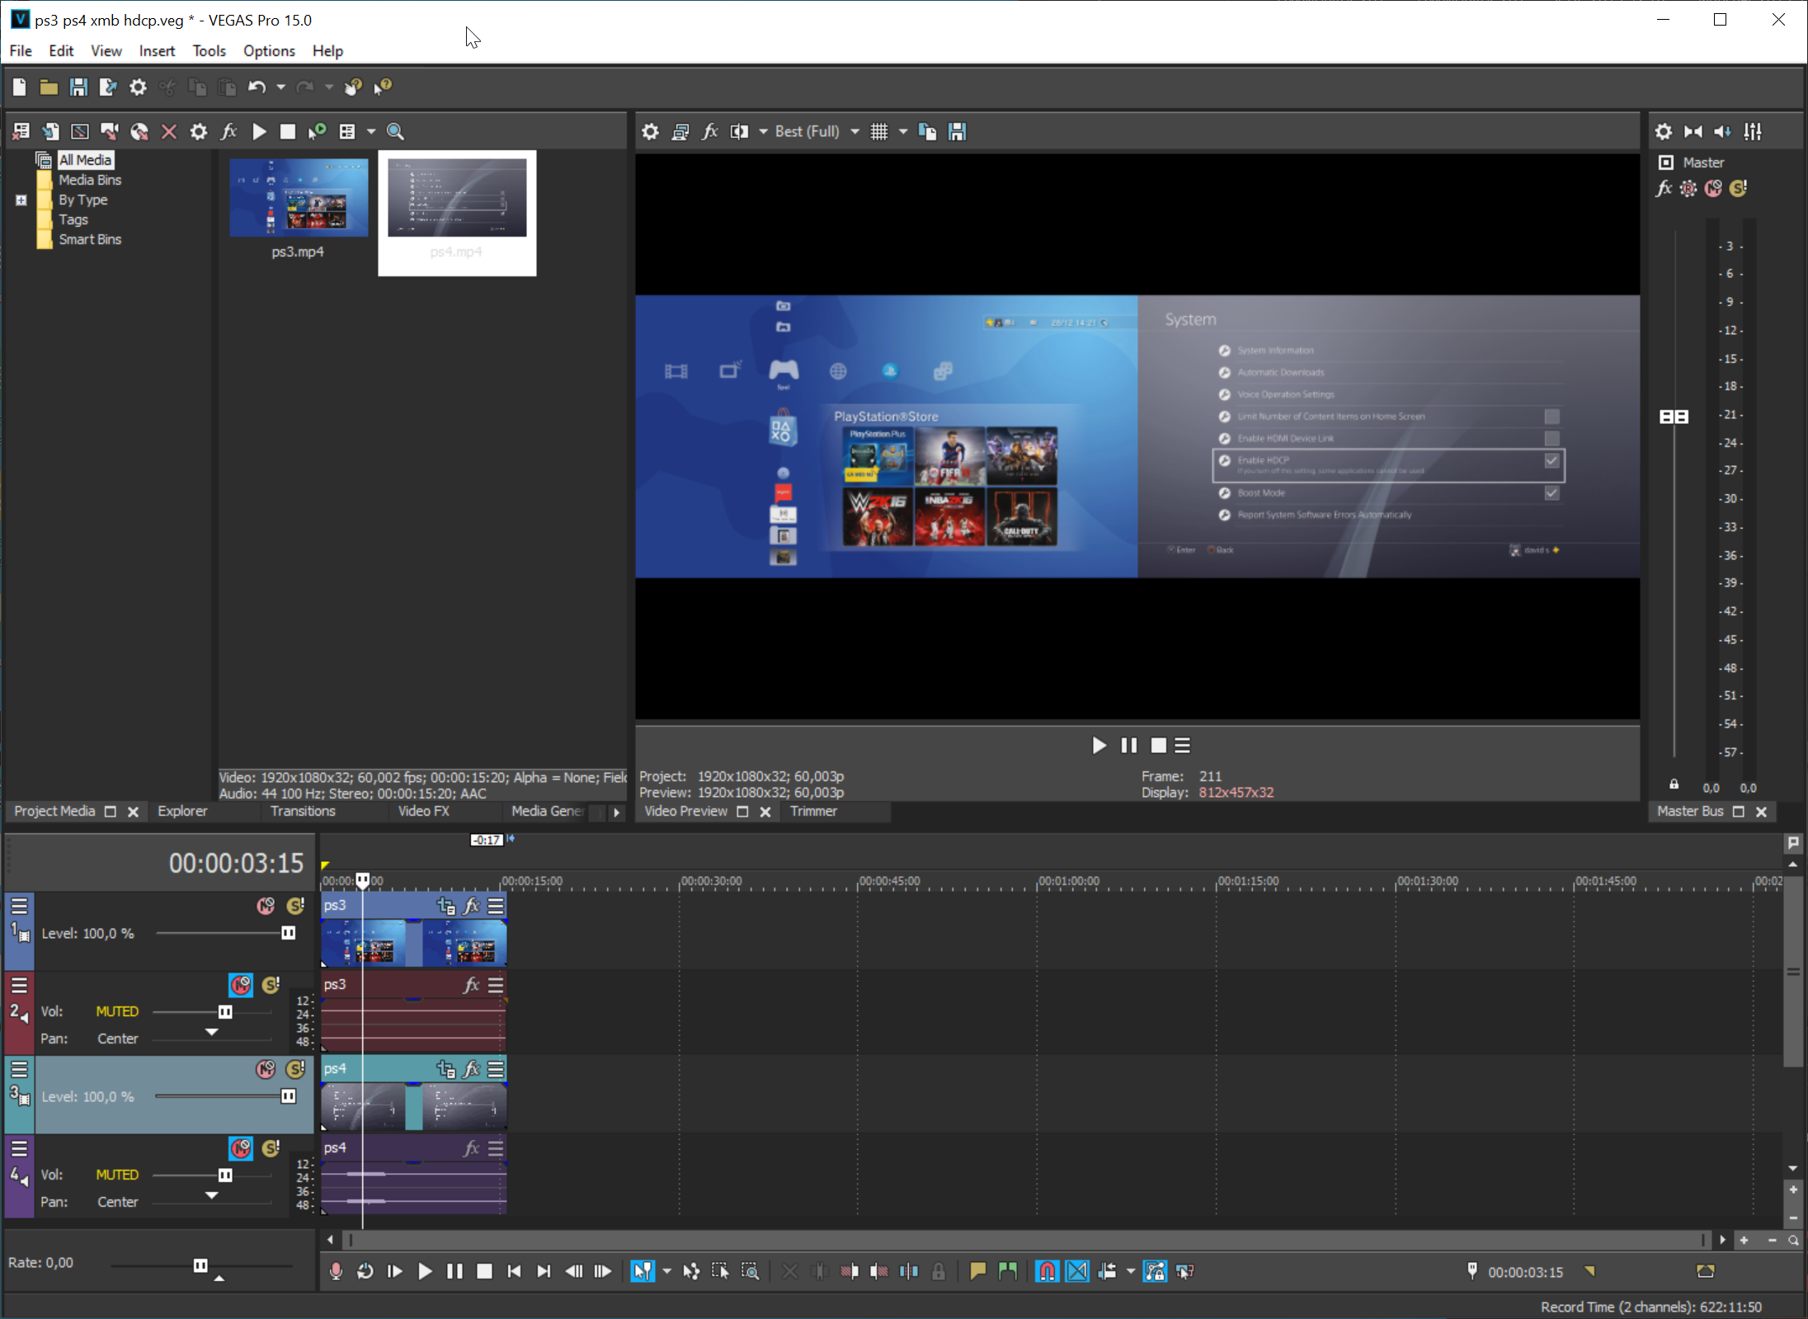Open Render As from main toolbar
The image size is (1808, 1319).
[108, 87]
